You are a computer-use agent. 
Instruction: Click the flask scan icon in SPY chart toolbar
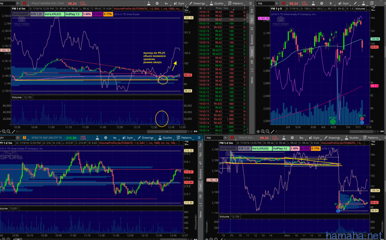[x=97, y=137]
